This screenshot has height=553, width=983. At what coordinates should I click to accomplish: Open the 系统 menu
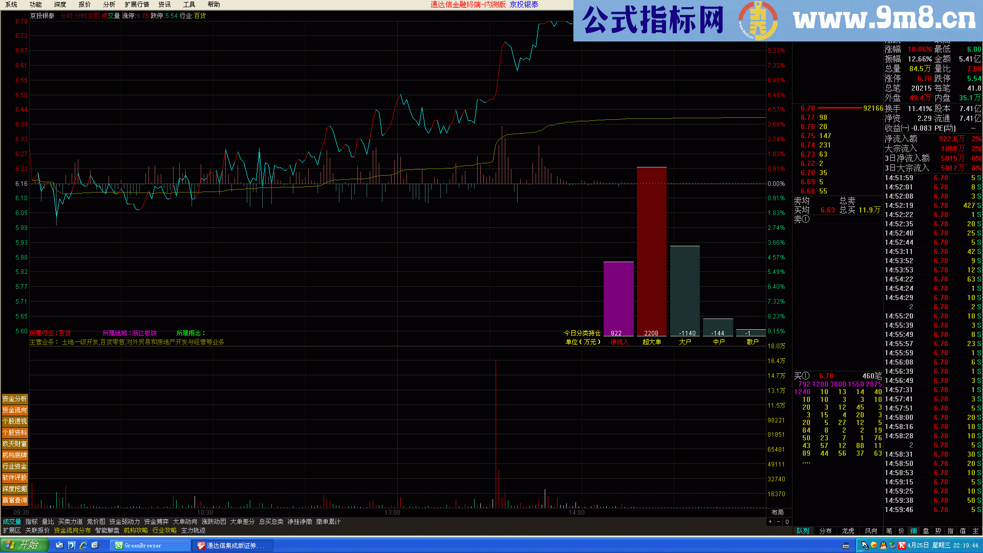pyautogui.click(x=11, y=5)
